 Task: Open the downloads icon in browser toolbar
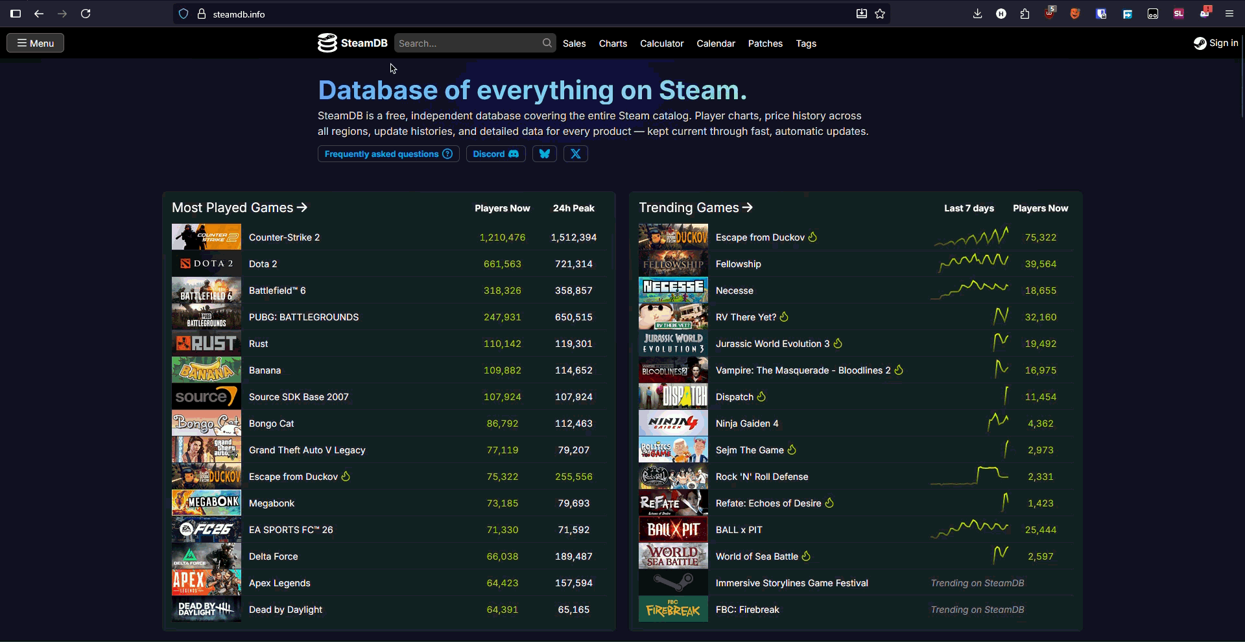click(977, 14)
